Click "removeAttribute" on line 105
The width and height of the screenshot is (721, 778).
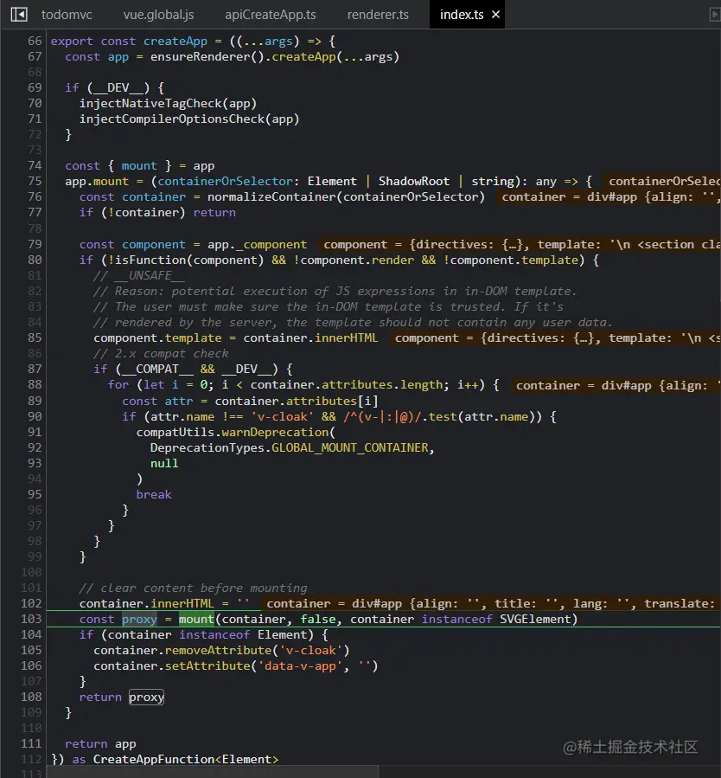218,650
